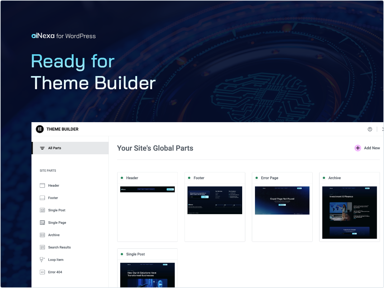Open Header in Site Parts list
Viewport: 384px width, 288px height.
click(54, 185)
